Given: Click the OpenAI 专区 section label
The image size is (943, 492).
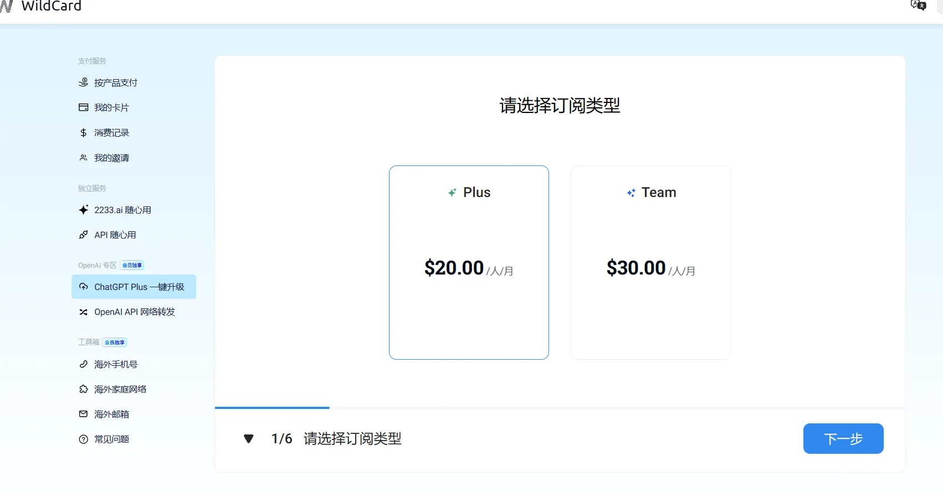Looking at the screenshot, I should click(x=98, y=265).
